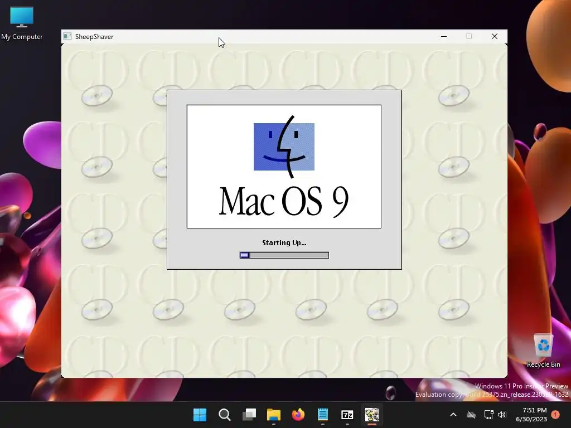This screenshot has height=428, width=571.
Task: Launch Firefox from taskbar
Action: click(298, 415)
